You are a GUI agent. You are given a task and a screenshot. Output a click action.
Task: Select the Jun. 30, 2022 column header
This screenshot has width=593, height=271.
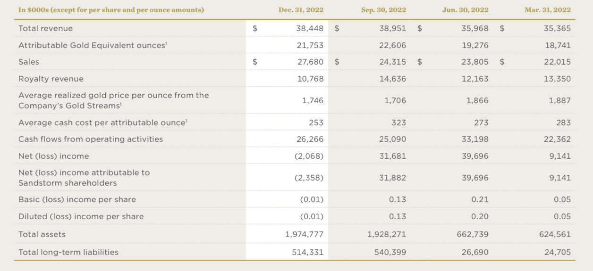click(x=466, y=10)
